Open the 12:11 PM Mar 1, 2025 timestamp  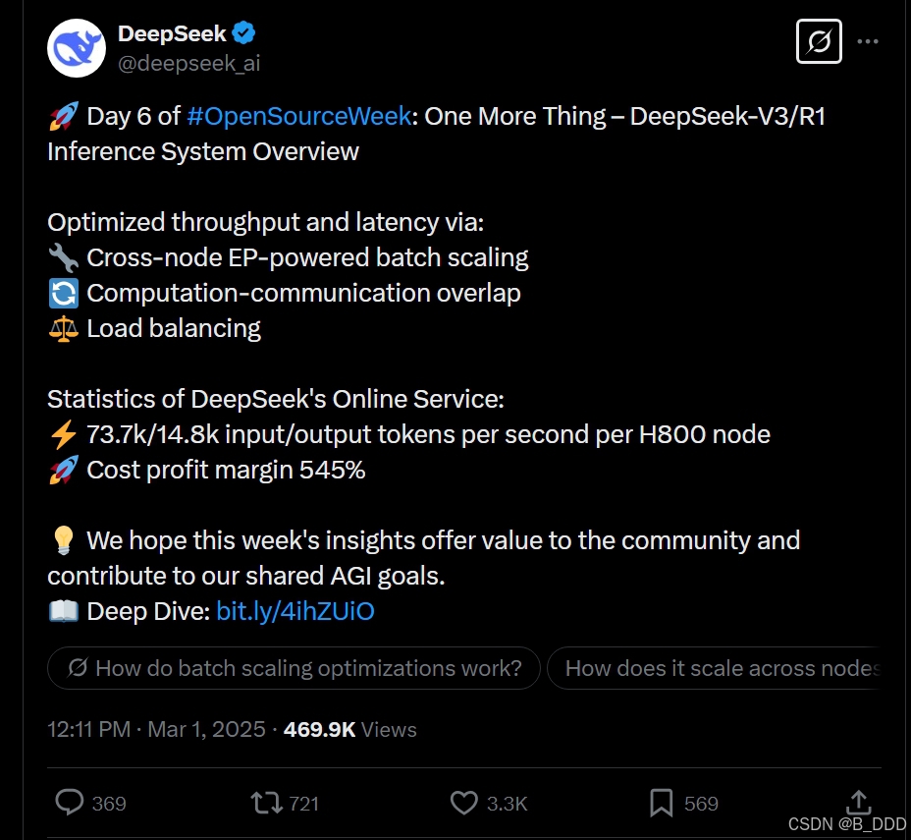point(156,729)
